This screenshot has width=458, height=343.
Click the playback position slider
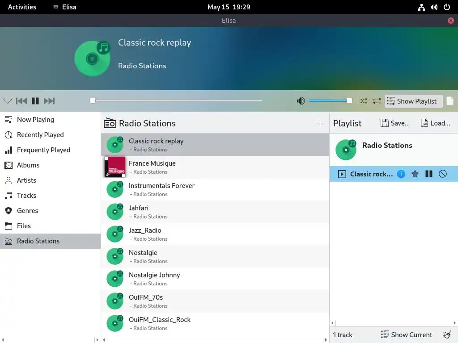coord(176,101)
